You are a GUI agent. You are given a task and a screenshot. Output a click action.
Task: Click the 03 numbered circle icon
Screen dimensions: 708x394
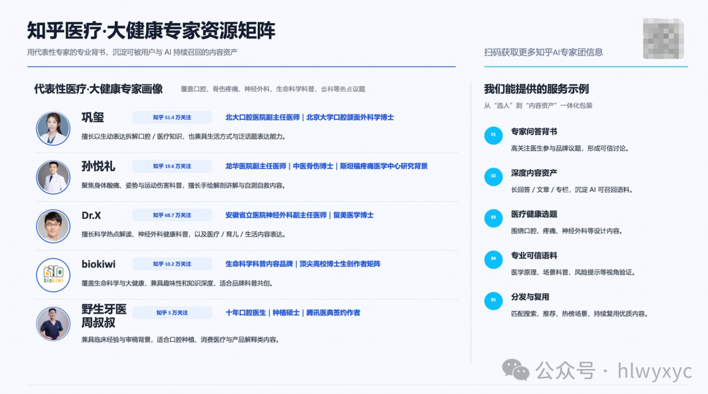coord(494,218)
